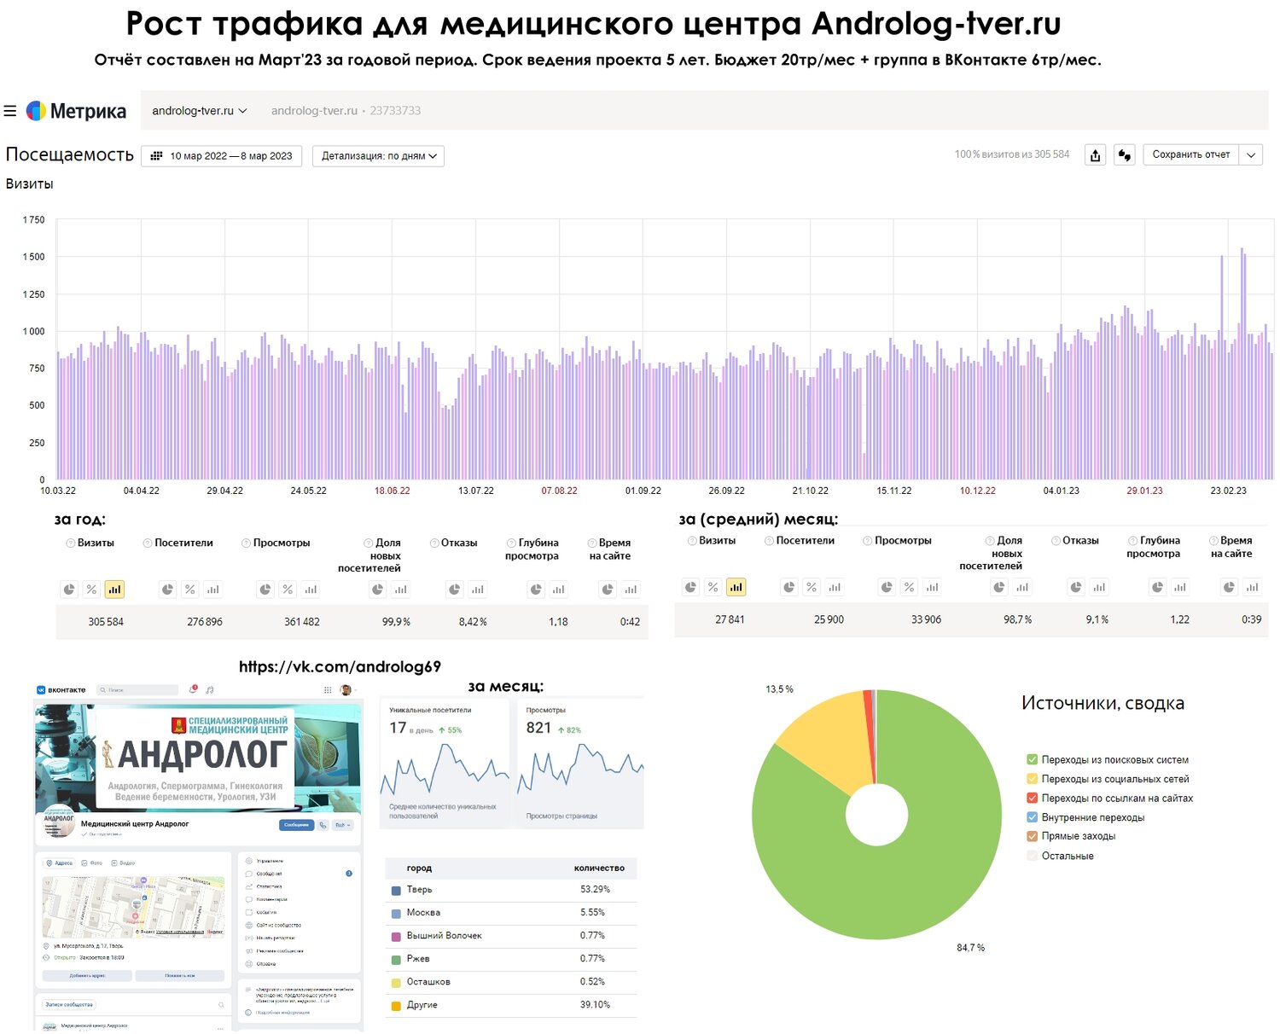
Task: Switch to the Адреса tab on VK page
Action: [60, 863]
